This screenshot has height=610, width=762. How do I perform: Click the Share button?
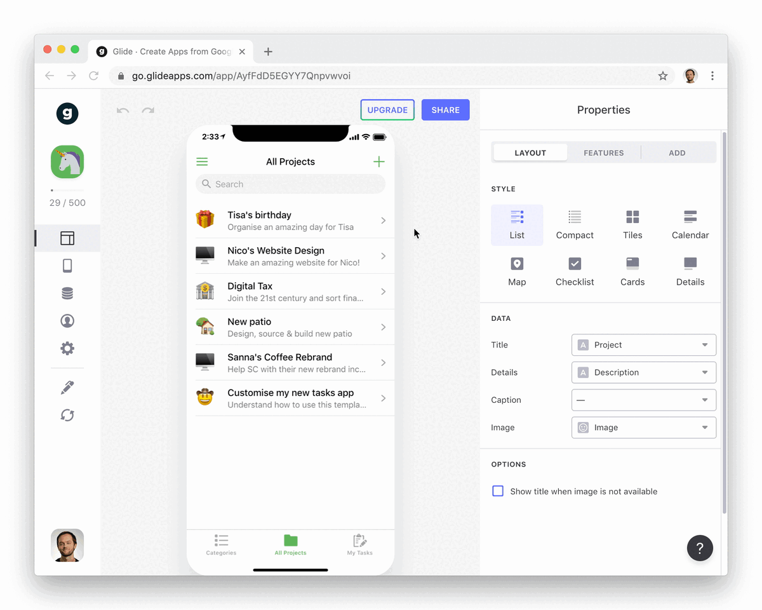click(x=446, y=110)
